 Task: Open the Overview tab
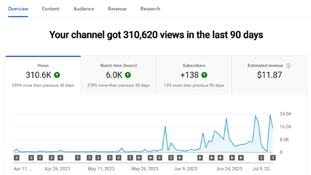pyautogui.click(x=18, y=9)
